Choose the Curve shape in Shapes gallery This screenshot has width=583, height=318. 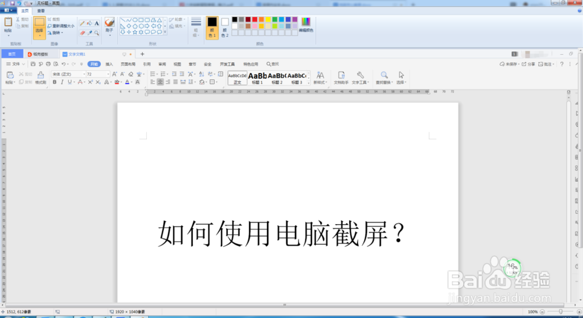[129, 20]
